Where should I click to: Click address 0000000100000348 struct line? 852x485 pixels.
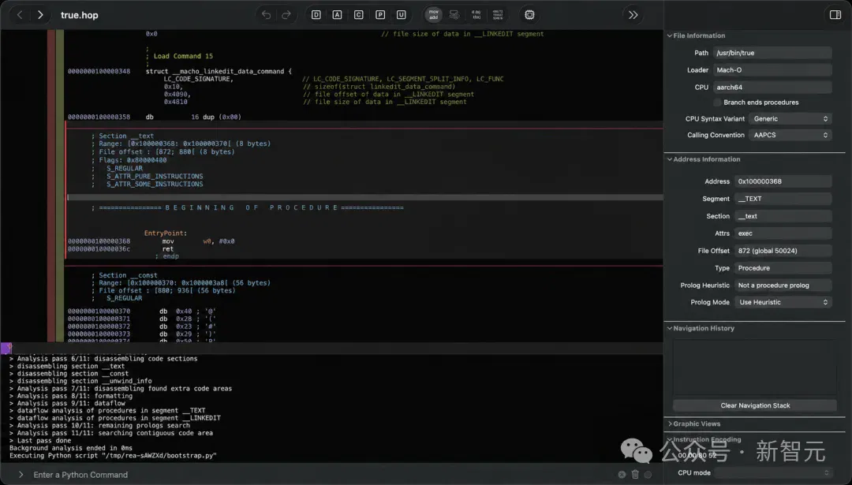[x=179, y=71]
